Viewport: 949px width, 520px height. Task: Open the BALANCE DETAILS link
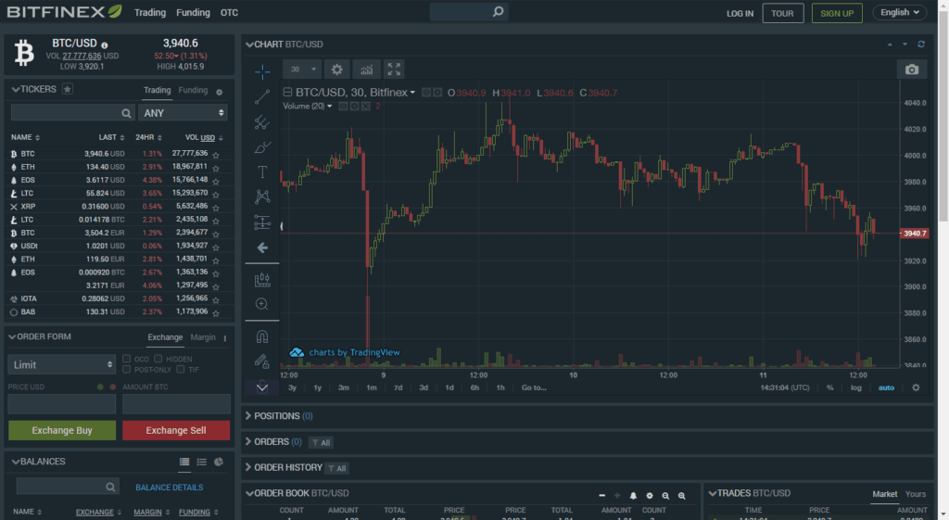tap(169, 488)
